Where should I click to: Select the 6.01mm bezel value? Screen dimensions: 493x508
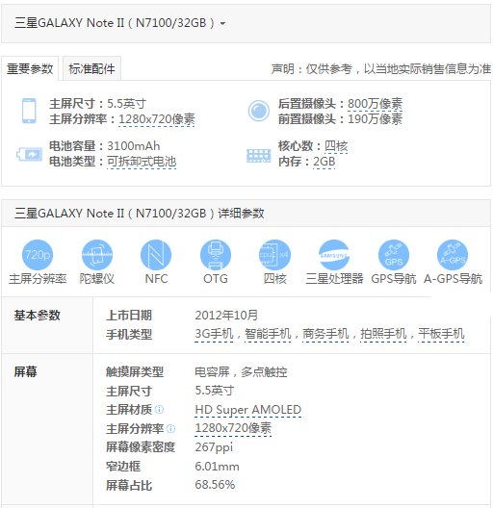(x=217, y=467)
